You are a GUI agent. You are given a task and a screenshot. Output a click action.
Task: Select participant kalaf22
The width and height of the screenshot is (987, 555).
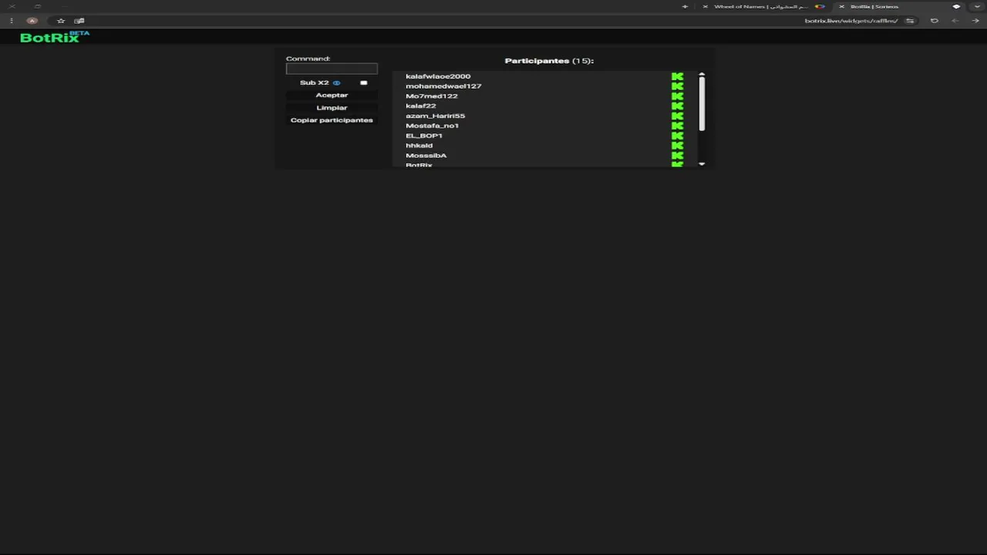click(421, 106)
